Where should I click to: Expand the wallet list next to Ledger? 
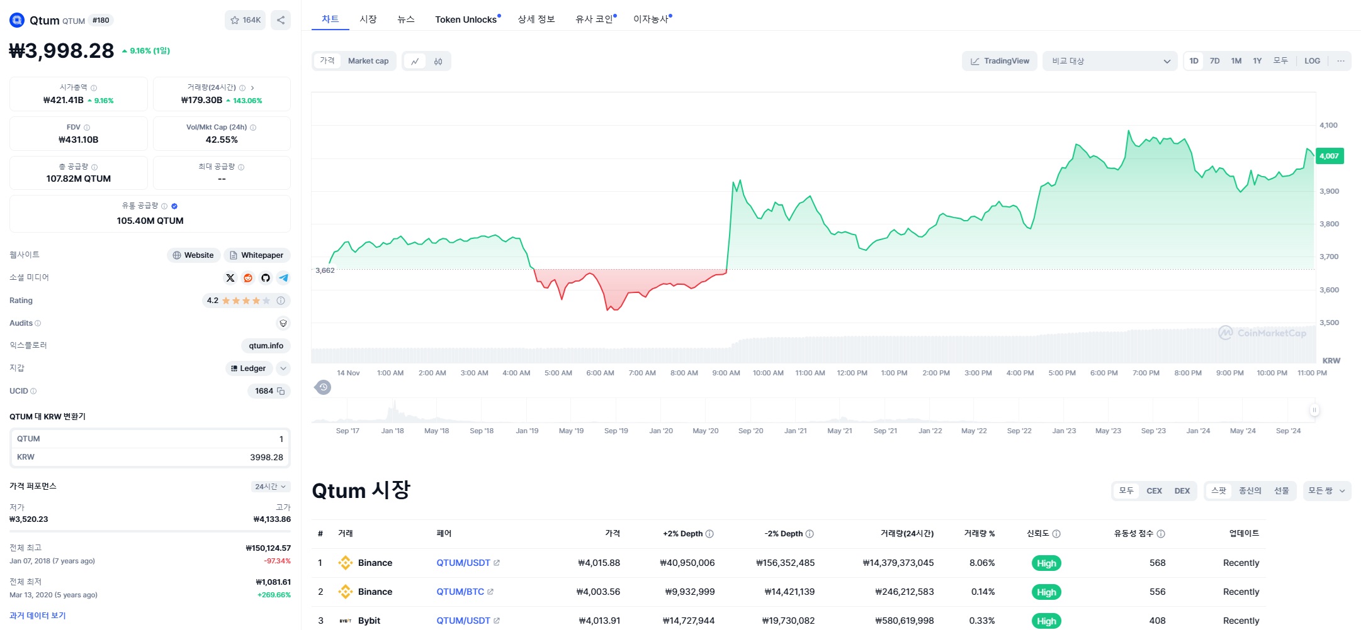pos(283,368)
